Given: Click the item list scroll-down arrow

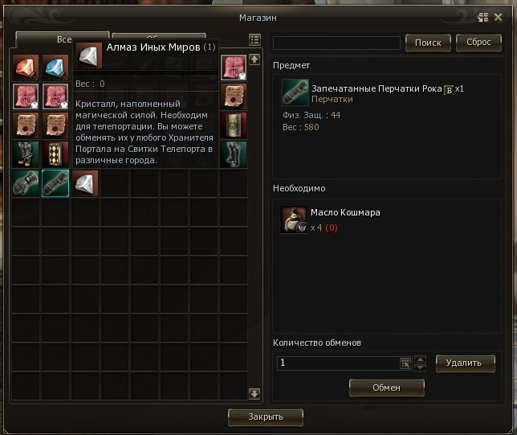Looking at the screenshot, I should [254, 394].
